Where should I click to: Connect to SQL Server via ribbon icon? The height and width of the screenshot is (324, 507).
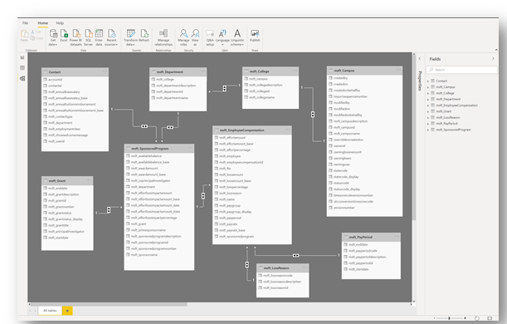(x=88, y=33)
